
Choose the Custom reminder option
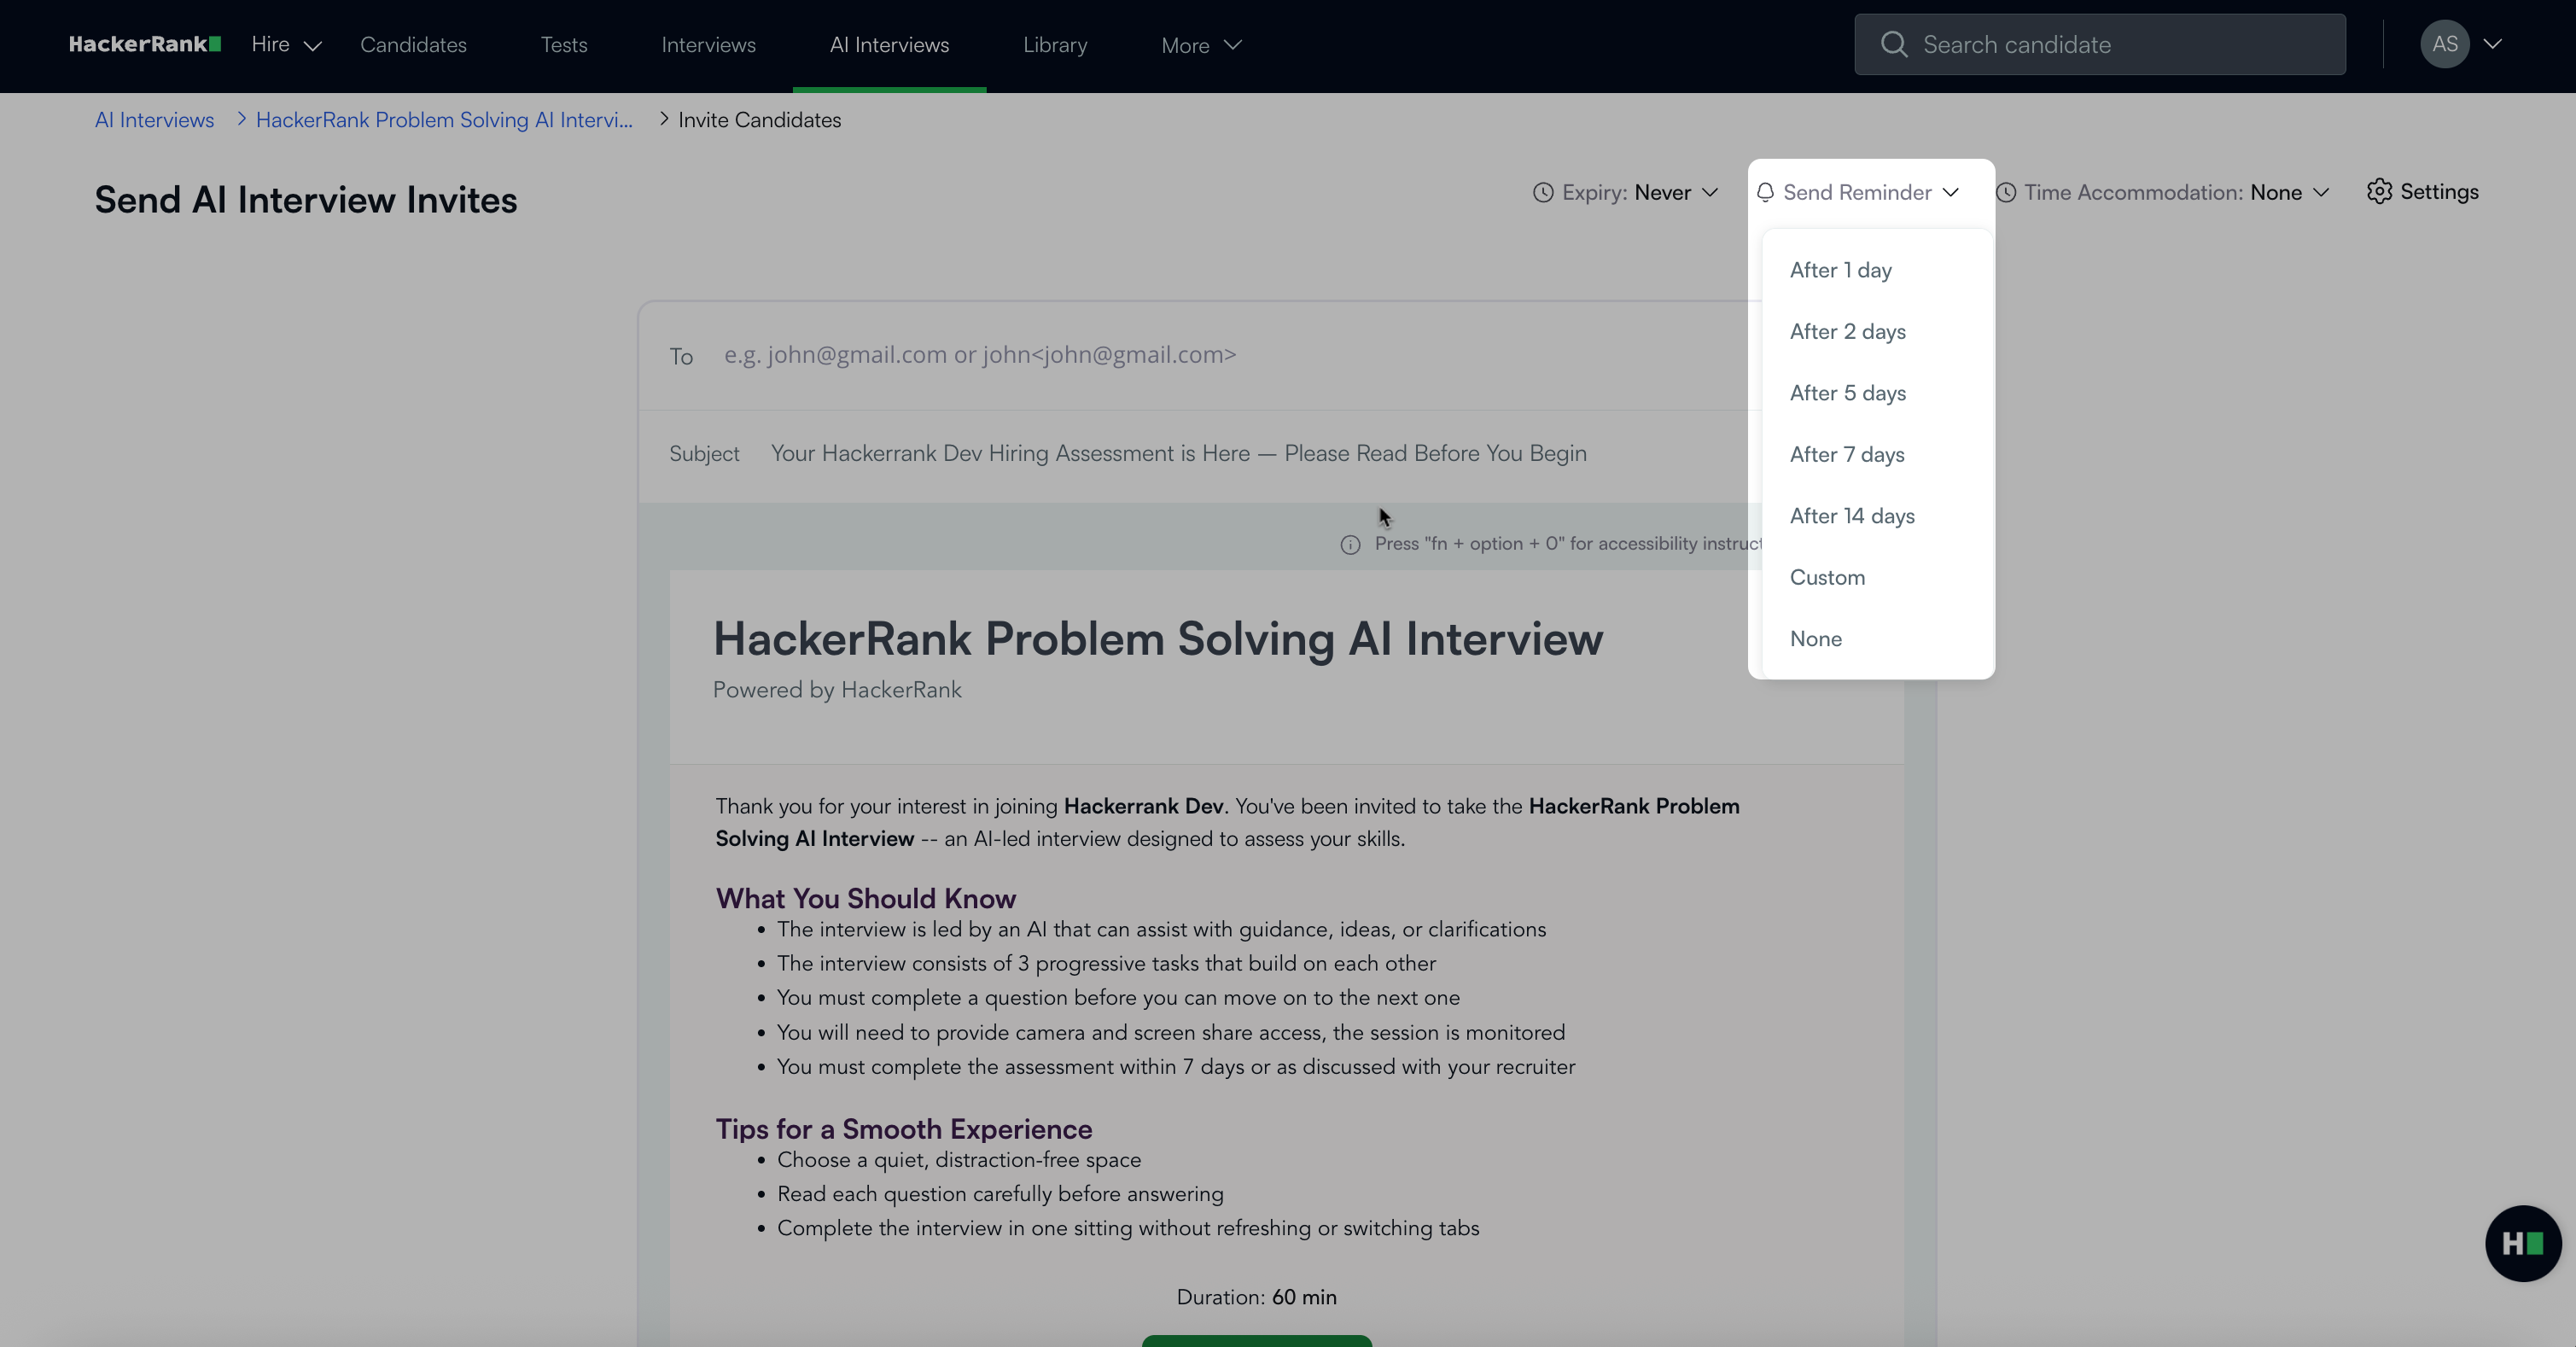point(1877,577)
